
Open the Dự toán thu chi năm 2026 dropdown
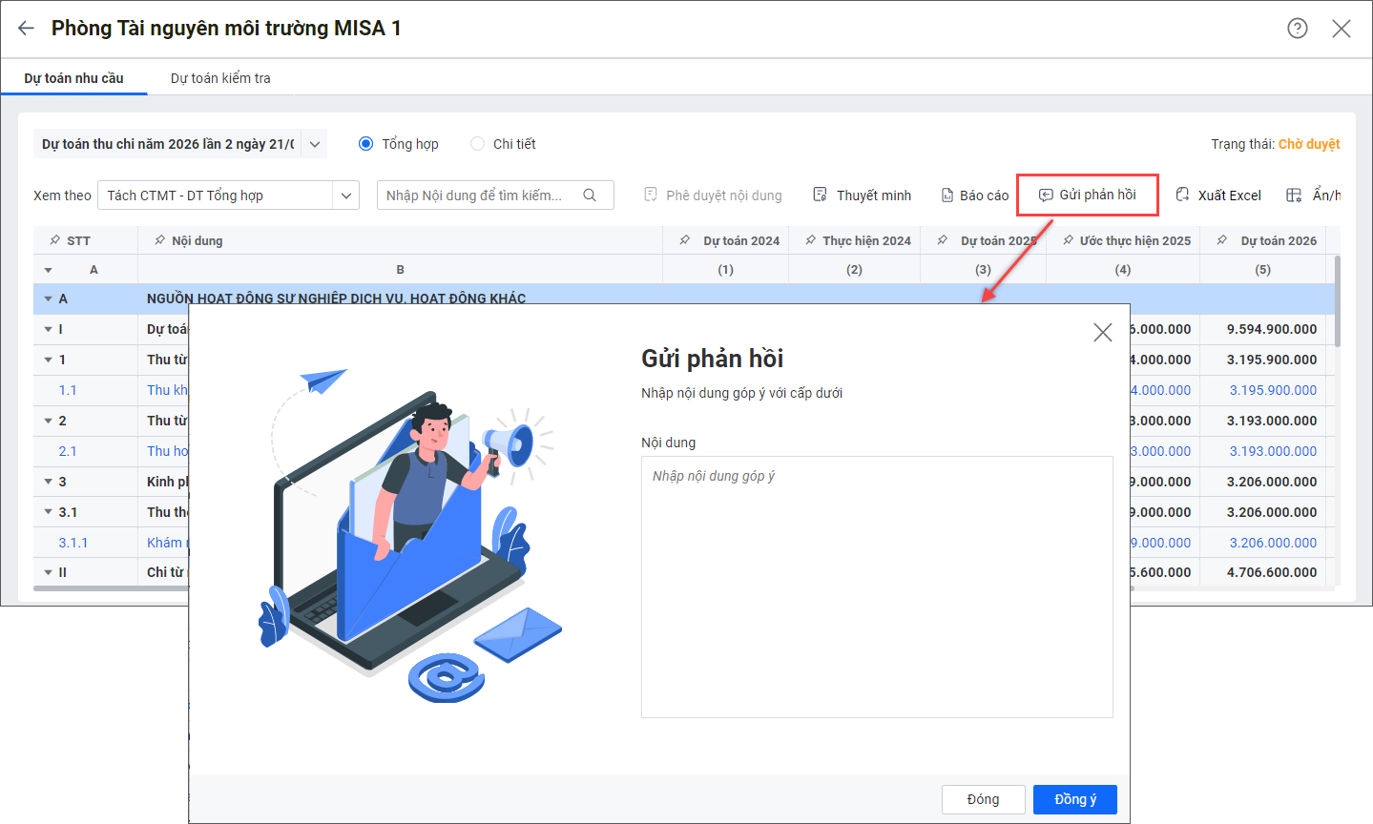coord(315,145)
